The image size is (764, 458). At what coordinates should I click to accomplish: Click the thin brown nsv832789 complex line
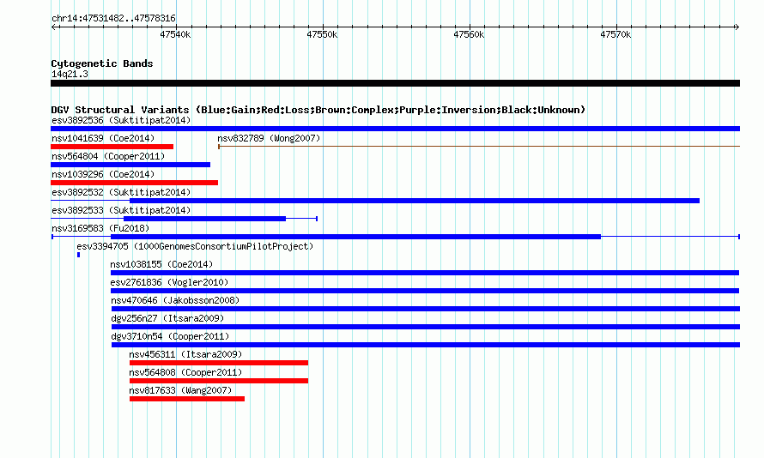click(479, 147)
